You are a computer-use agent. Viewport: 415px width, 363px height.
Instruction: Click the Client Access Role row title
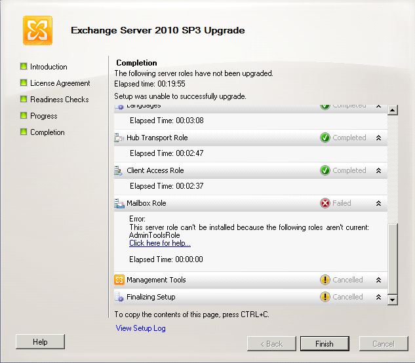click(x=155, y=170)
